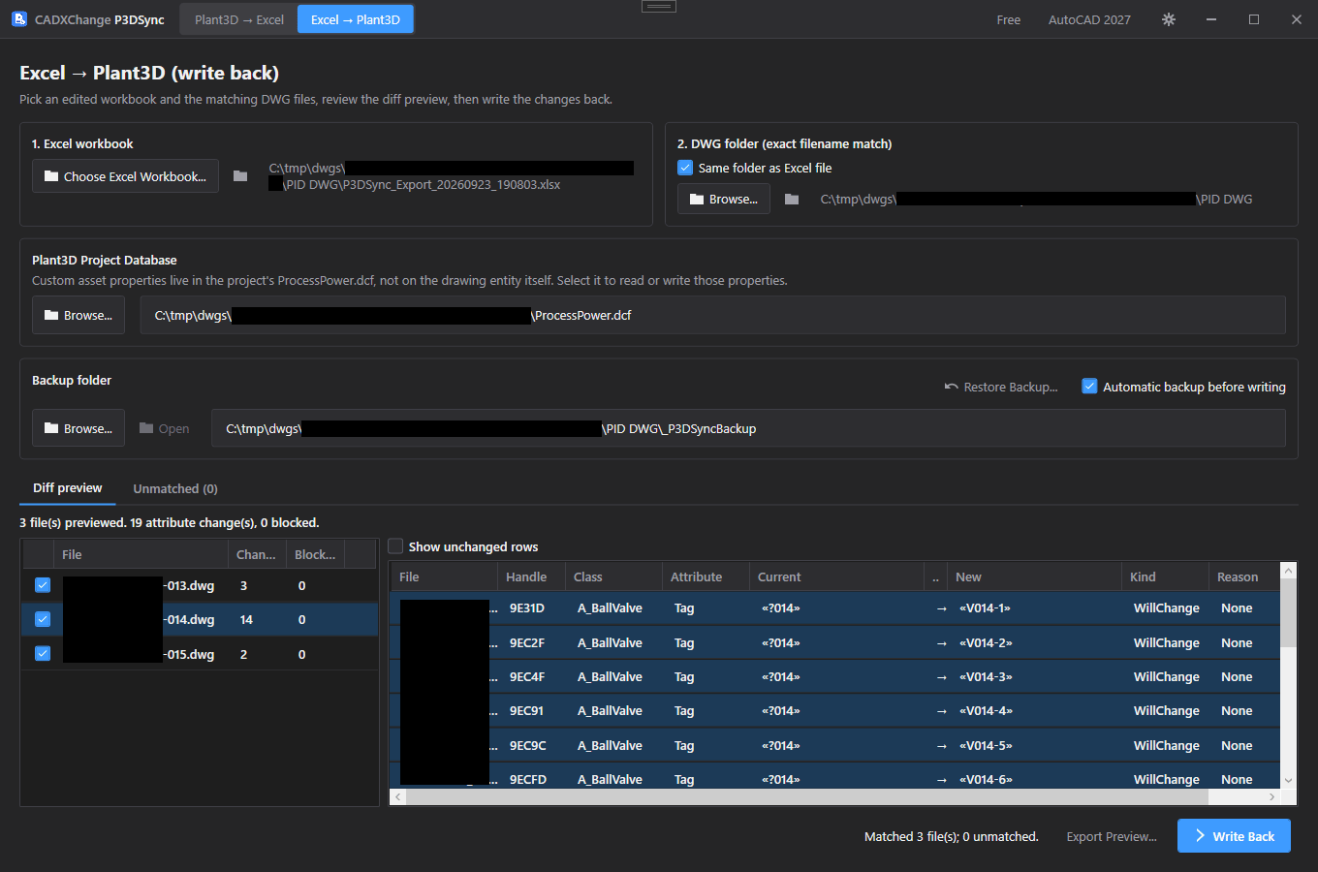Screen dimensions: 1318x872
Task: Click the diff table vertical scrollbar
Action: coord(1288,612)
